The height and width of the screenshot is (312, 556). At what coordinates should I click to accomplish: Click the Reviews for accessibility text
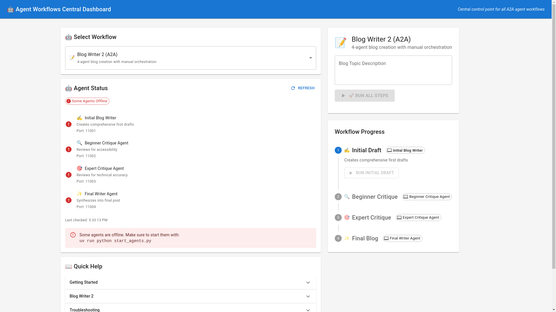pos(97,150)
